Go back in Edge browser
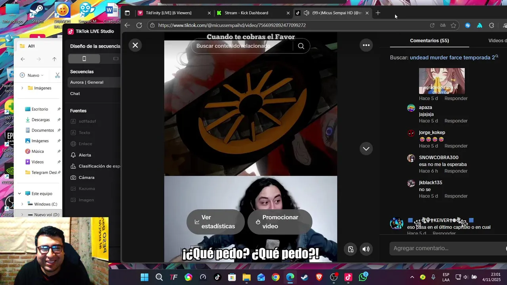507x285 pixels. (127, 25)
